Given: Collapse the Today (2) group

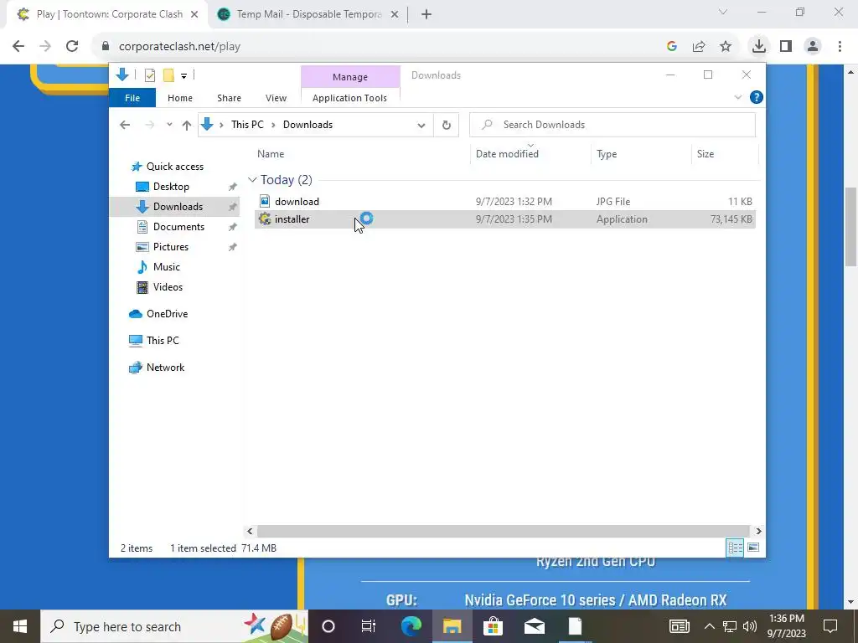Looking at the screenshot, I should coord(252,180).
